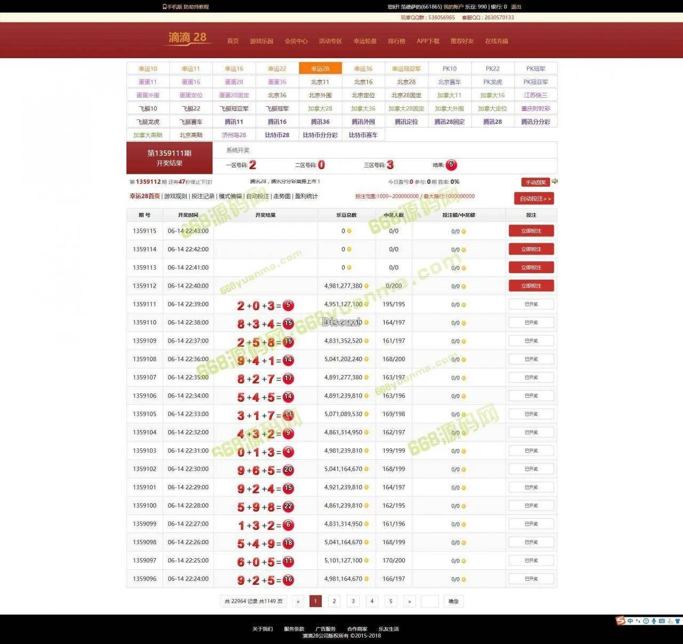The width and height of the screenshot is (683, 644).
Task: Go to next pages with » arrow
Action: (409, 601)
